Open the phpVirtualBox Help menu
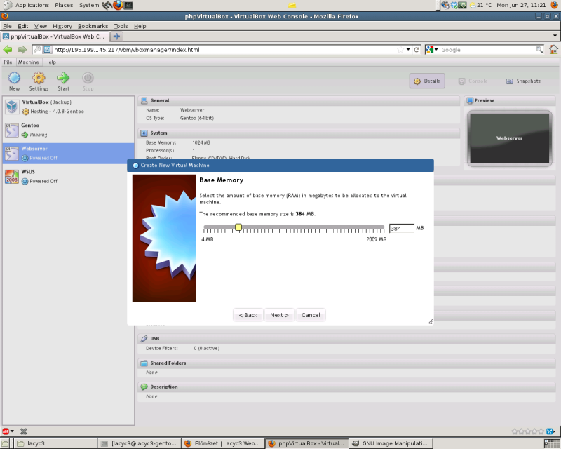The width and height of the screenshot is (561, 449). 50,62
